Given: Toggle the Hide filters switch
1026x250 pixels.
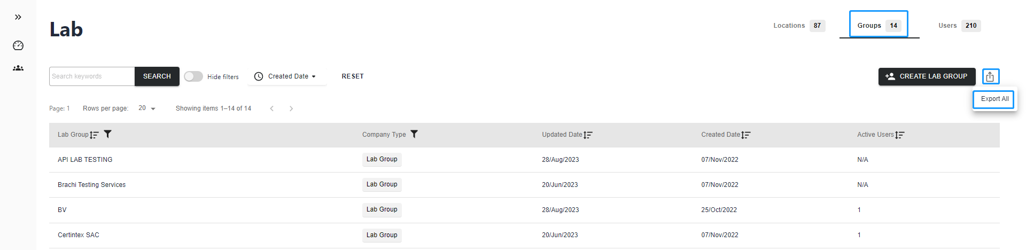Looking at the screenshot, I should [193, 76].
